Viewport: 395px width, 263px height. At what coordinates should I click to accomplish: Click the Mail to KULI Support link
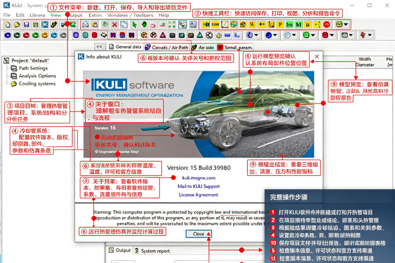(198, 186)
